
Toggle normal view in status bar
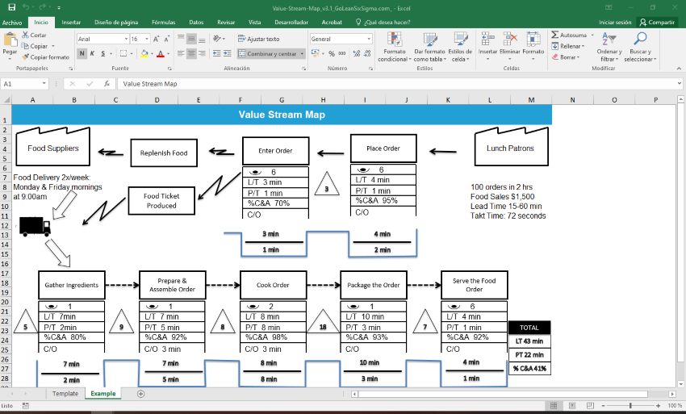pyautogui.click(x=554, y=406)
